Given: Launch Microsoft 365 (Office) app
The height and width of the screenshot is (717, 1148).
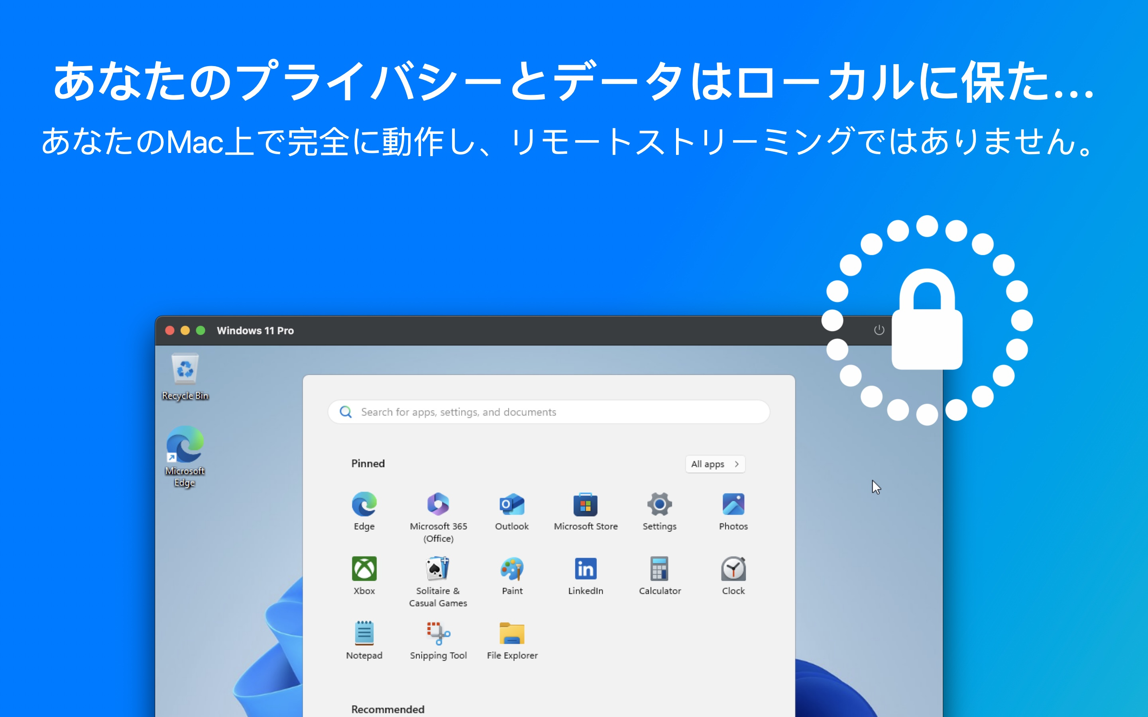Looking at the screenshot, I should tap(438, 517).
